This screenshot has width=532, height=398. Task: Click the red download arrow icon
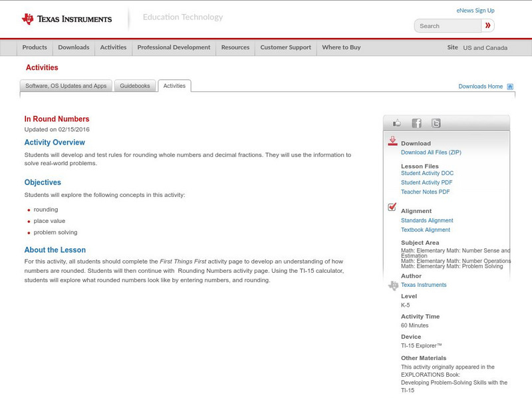point(392,140)
